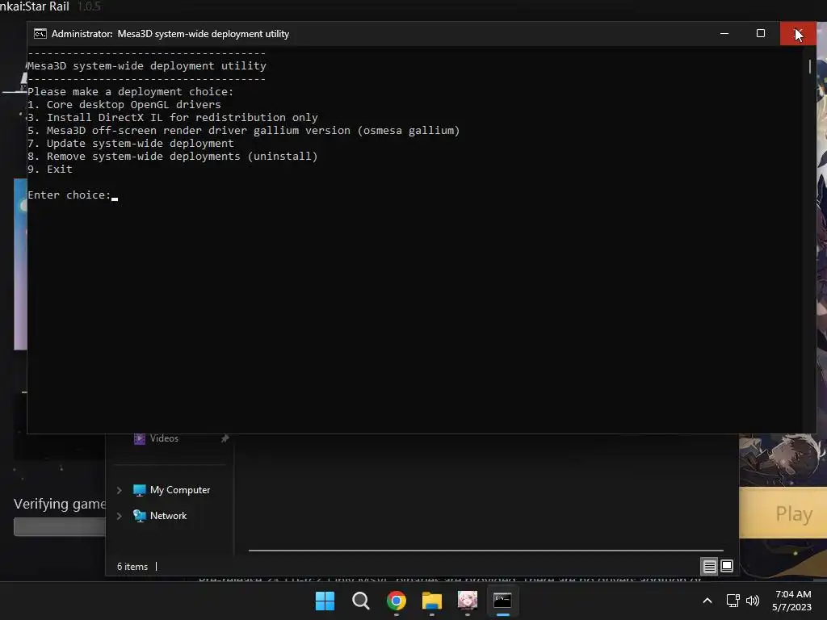Expand My Computer in File Explorer

pos(120,490)
